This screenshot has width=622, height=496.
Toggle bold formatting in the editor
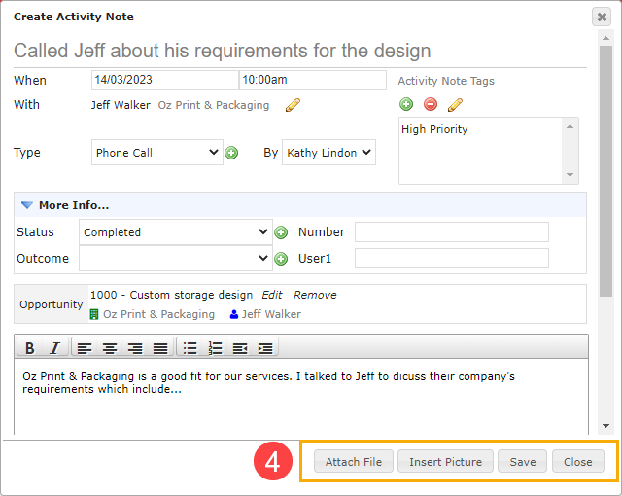pyautogui.click(x=30, y=348)
